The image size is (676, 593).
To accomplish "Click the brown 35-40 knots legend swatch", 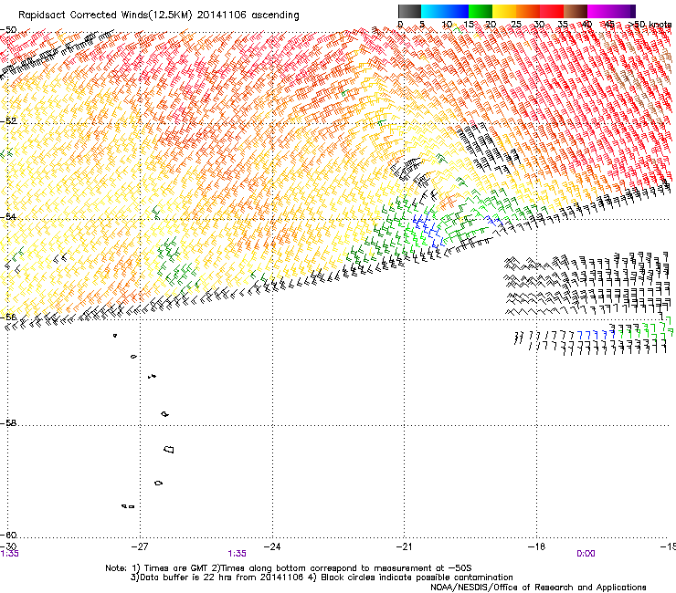I will point(576,11).
